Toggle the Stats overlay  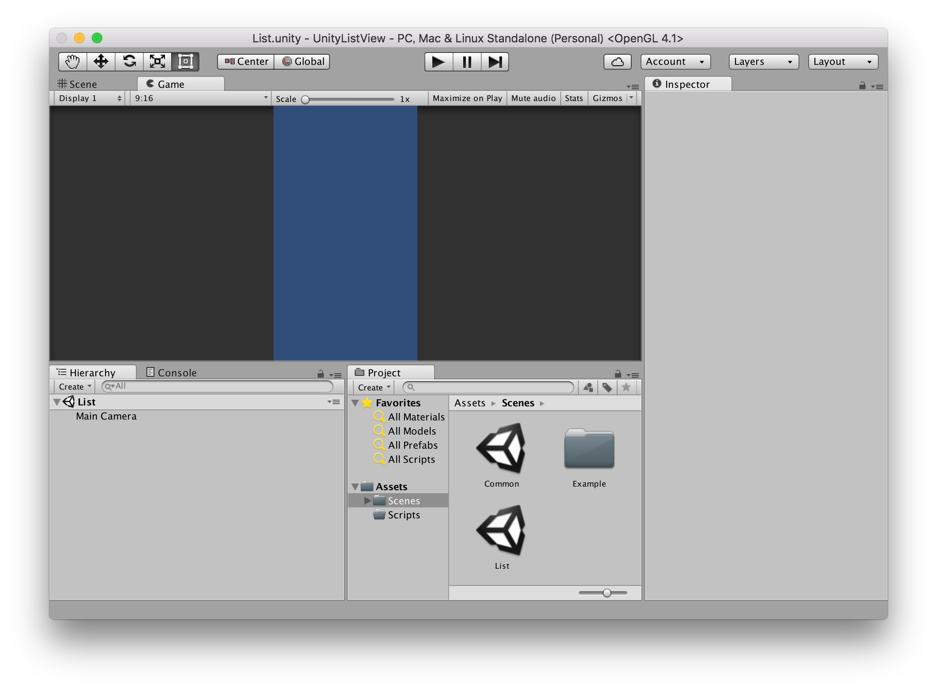coord(573,98)
